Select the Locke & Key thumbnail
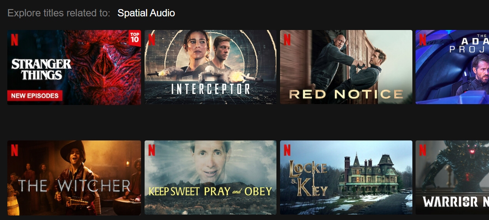Screen dimensions: 489x220 tap(346, 177)
